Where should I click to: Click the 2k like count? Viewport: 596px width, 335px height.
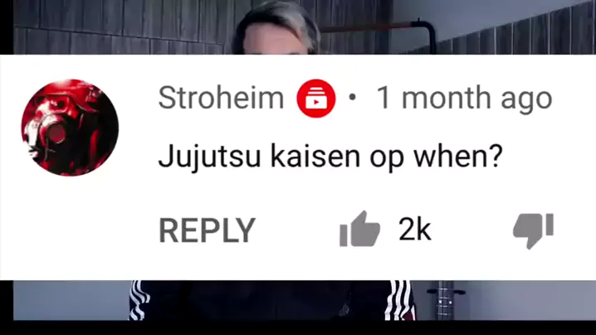point(415,230)
